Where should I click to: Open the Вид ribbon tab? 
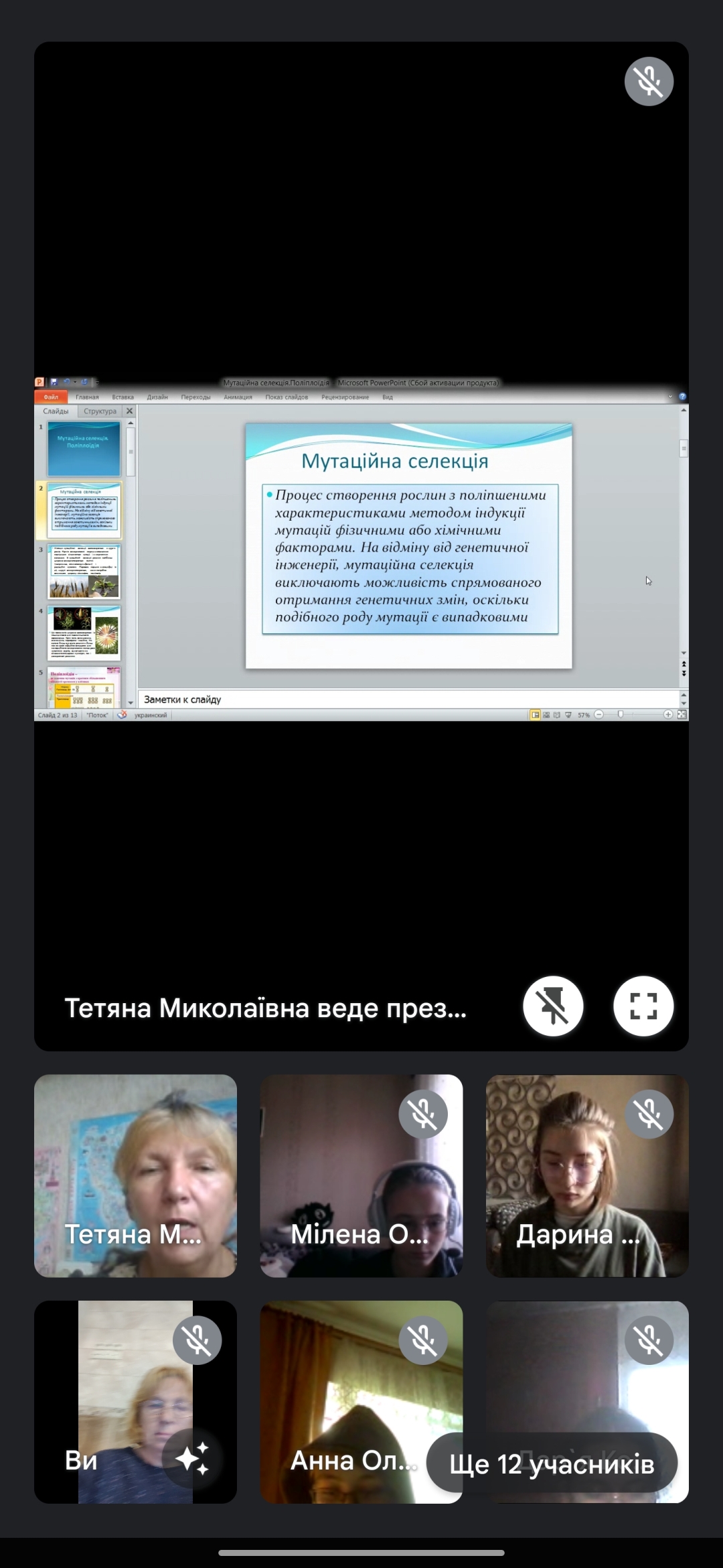click(388, 397)
